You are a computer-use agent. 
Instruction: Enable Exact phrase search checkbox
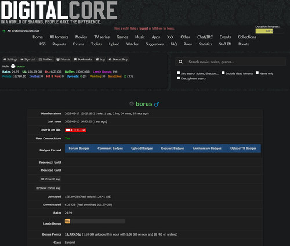pos(179,78)
